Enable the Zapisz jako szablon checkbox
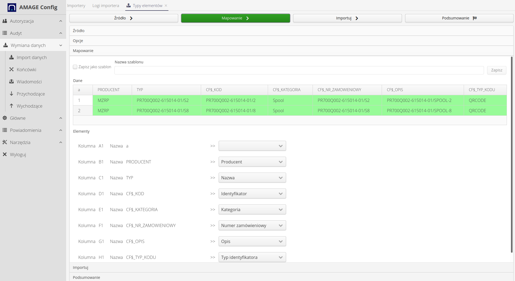The height and width of the screenshot is (281, 515). pyautogui.click(x=75, y=67)
